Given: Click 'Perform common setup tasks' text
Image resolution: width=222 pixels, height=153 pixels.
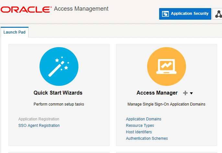Looking at the screenshot, I should click(x=59, y=104).
